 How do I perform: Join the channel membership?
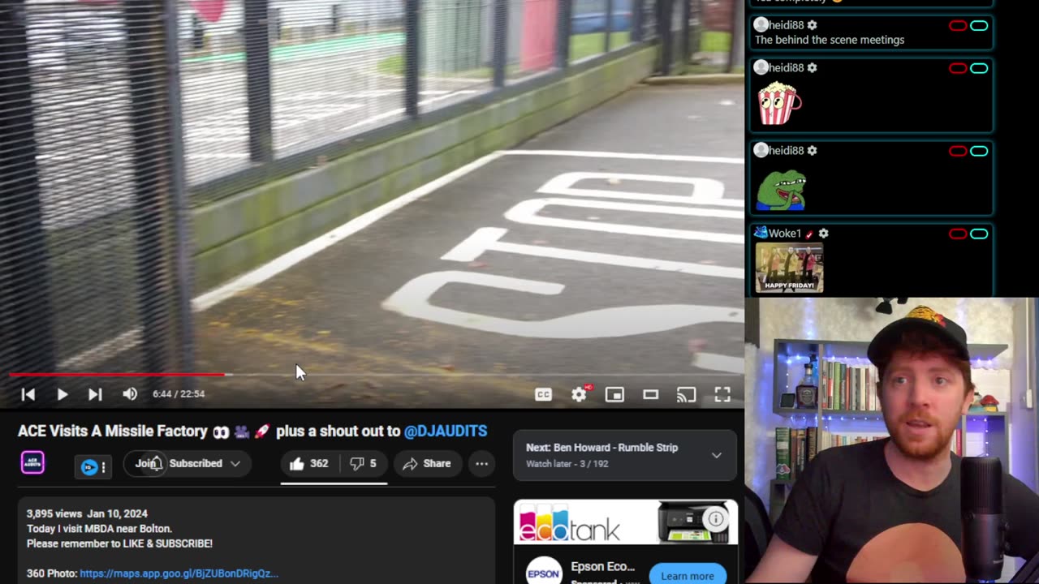tap(144, 463)
